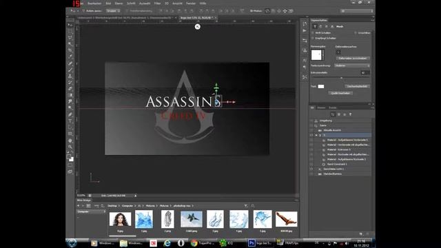Select the Healing Brush tool

coord(70,63)
